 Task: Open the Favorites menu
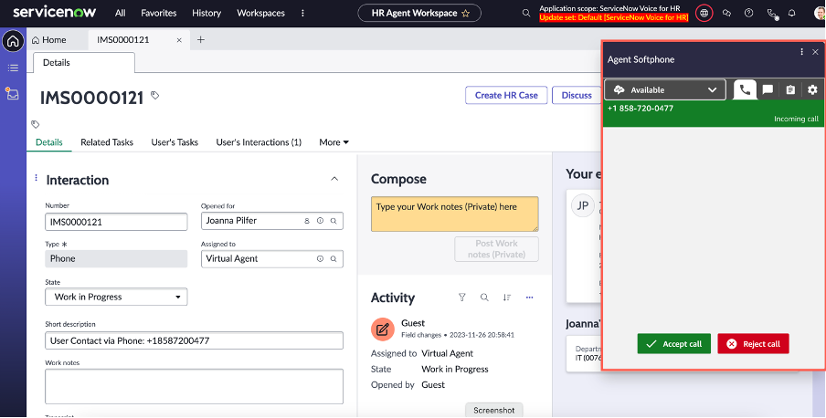[159, 13]
